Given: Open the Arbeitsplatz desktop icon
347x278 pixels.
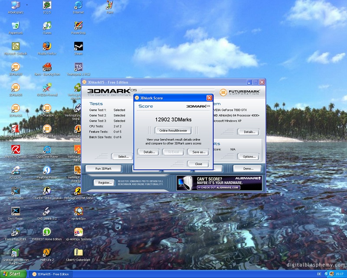Looking at the screenshot, I should (x=16, y=7).
